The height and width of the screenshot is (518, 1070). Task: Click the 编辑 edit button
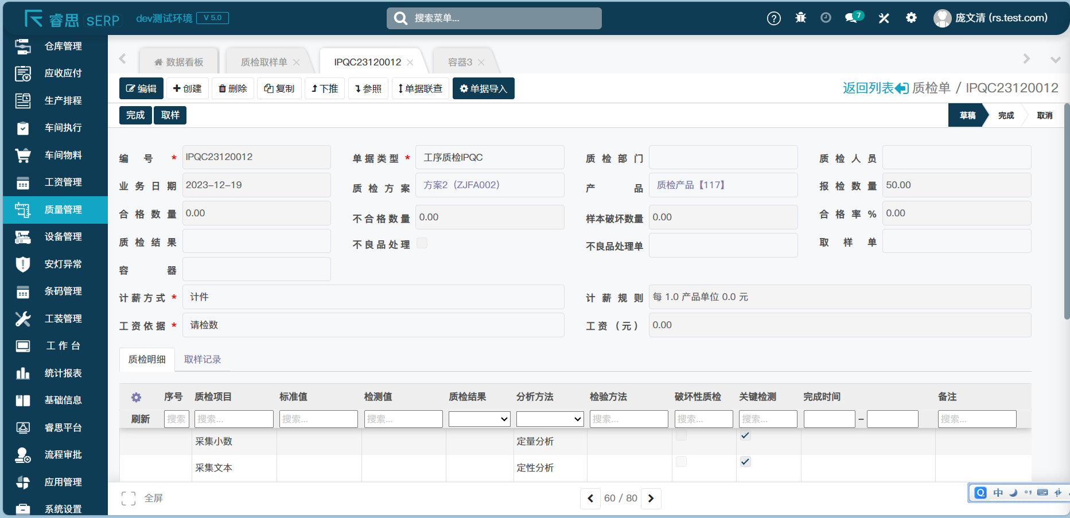coord(141,89)
